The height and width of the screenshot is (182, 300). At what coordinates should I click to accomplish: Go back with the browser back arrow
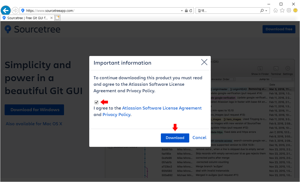[5, 11]
